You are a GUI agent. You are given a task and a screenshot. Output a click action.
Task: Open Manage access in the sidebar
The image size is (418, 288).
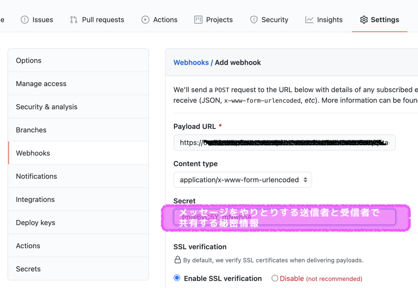(x=78, y=84)
